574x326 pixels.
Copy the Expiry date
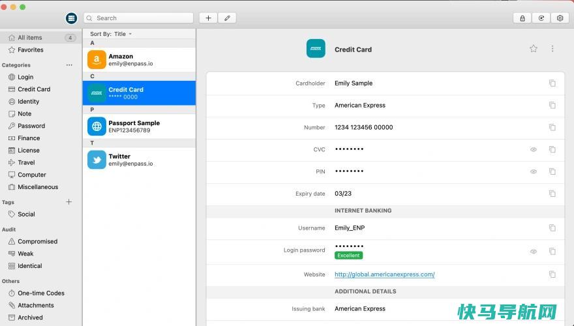(552, 194)
